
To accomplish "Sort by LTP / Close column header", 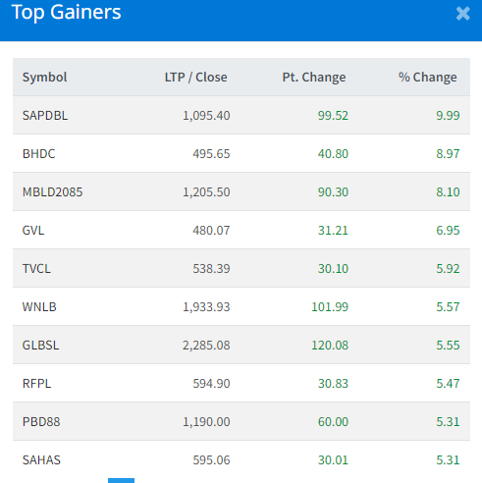I will [x=195, y=78].
